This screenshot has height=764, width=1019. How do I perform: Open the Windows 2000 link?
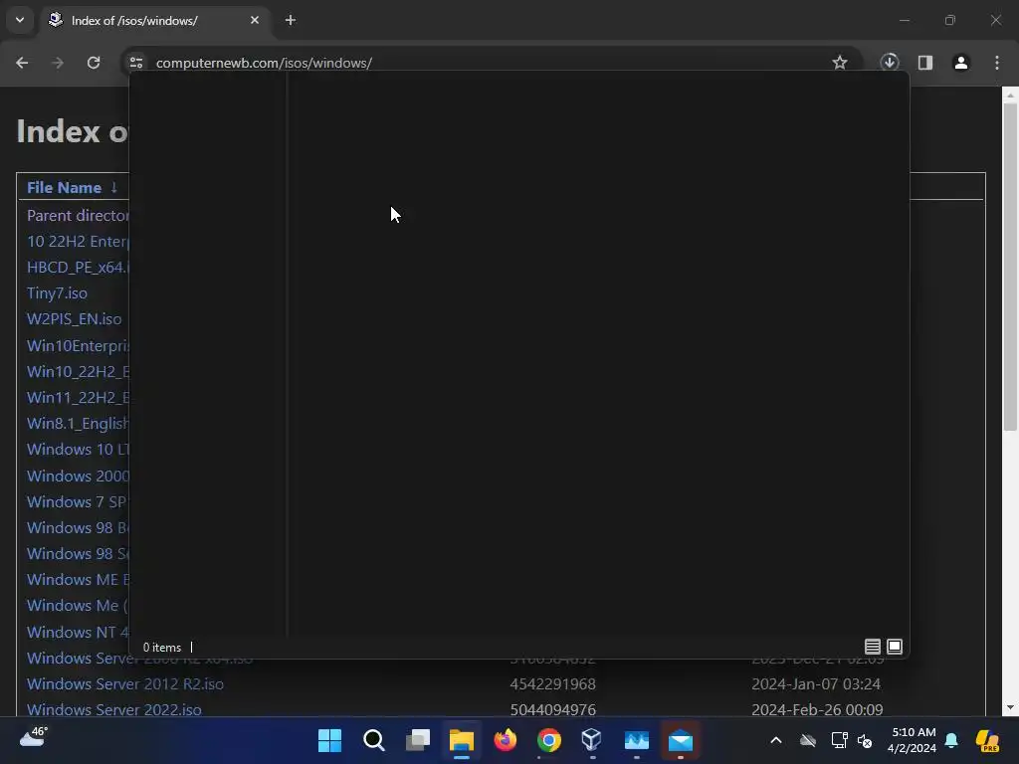(78, 476)
